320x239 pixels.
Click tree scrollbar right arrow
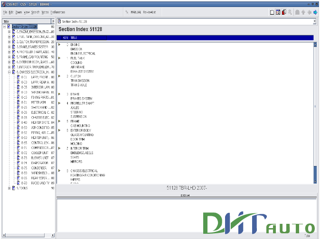(x=53, y=235)
